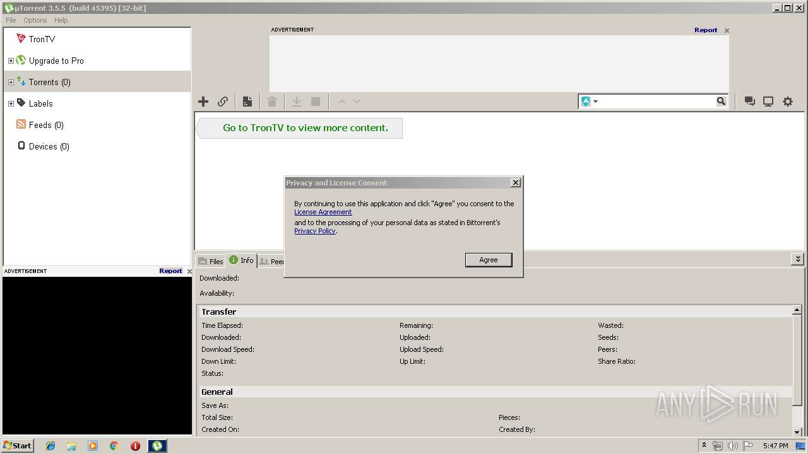Click Go to TronTV banner
The image size is (808, 454).
[299, 128]
